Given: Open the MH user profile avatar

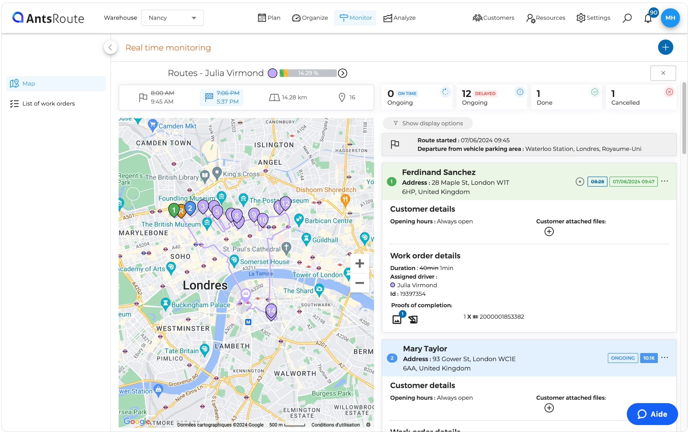Looking at the screenshot, I should tap(670, 18).
